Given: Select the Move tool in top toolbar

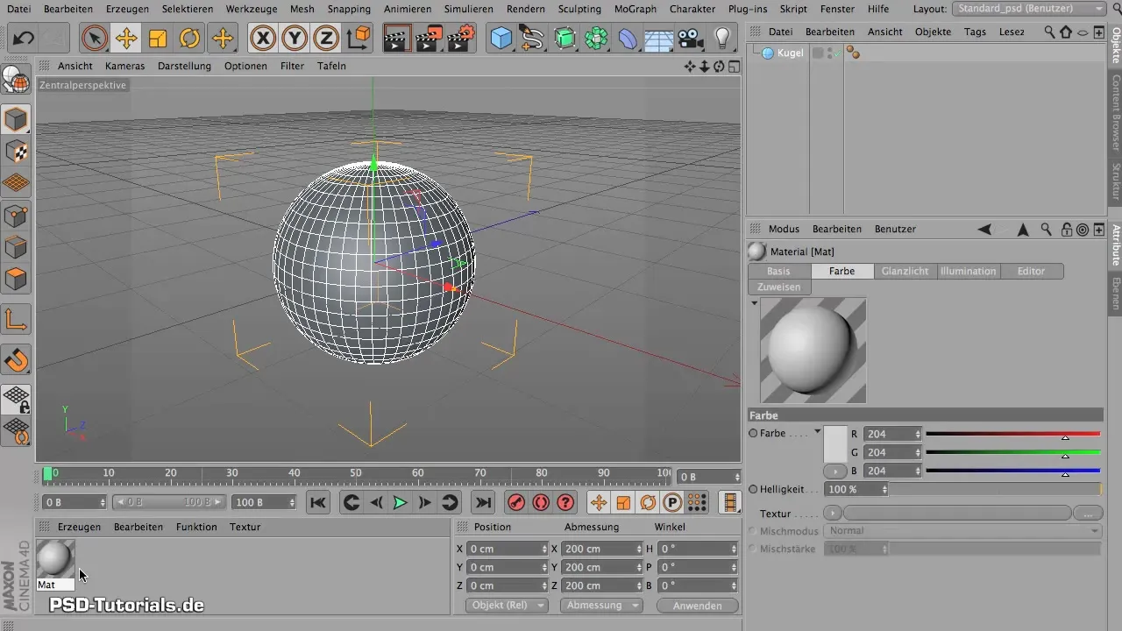Looking at the screenshot, I should tap(126, 39).
